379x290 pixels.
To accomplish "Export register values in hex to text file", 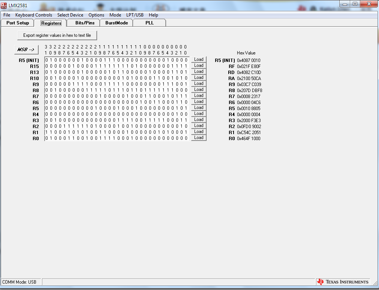I will point(57,35).
